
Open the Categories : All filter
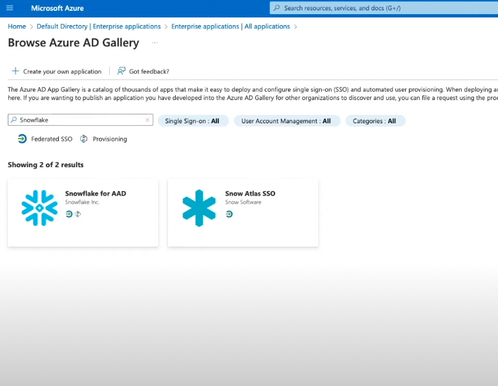[375, 121]
